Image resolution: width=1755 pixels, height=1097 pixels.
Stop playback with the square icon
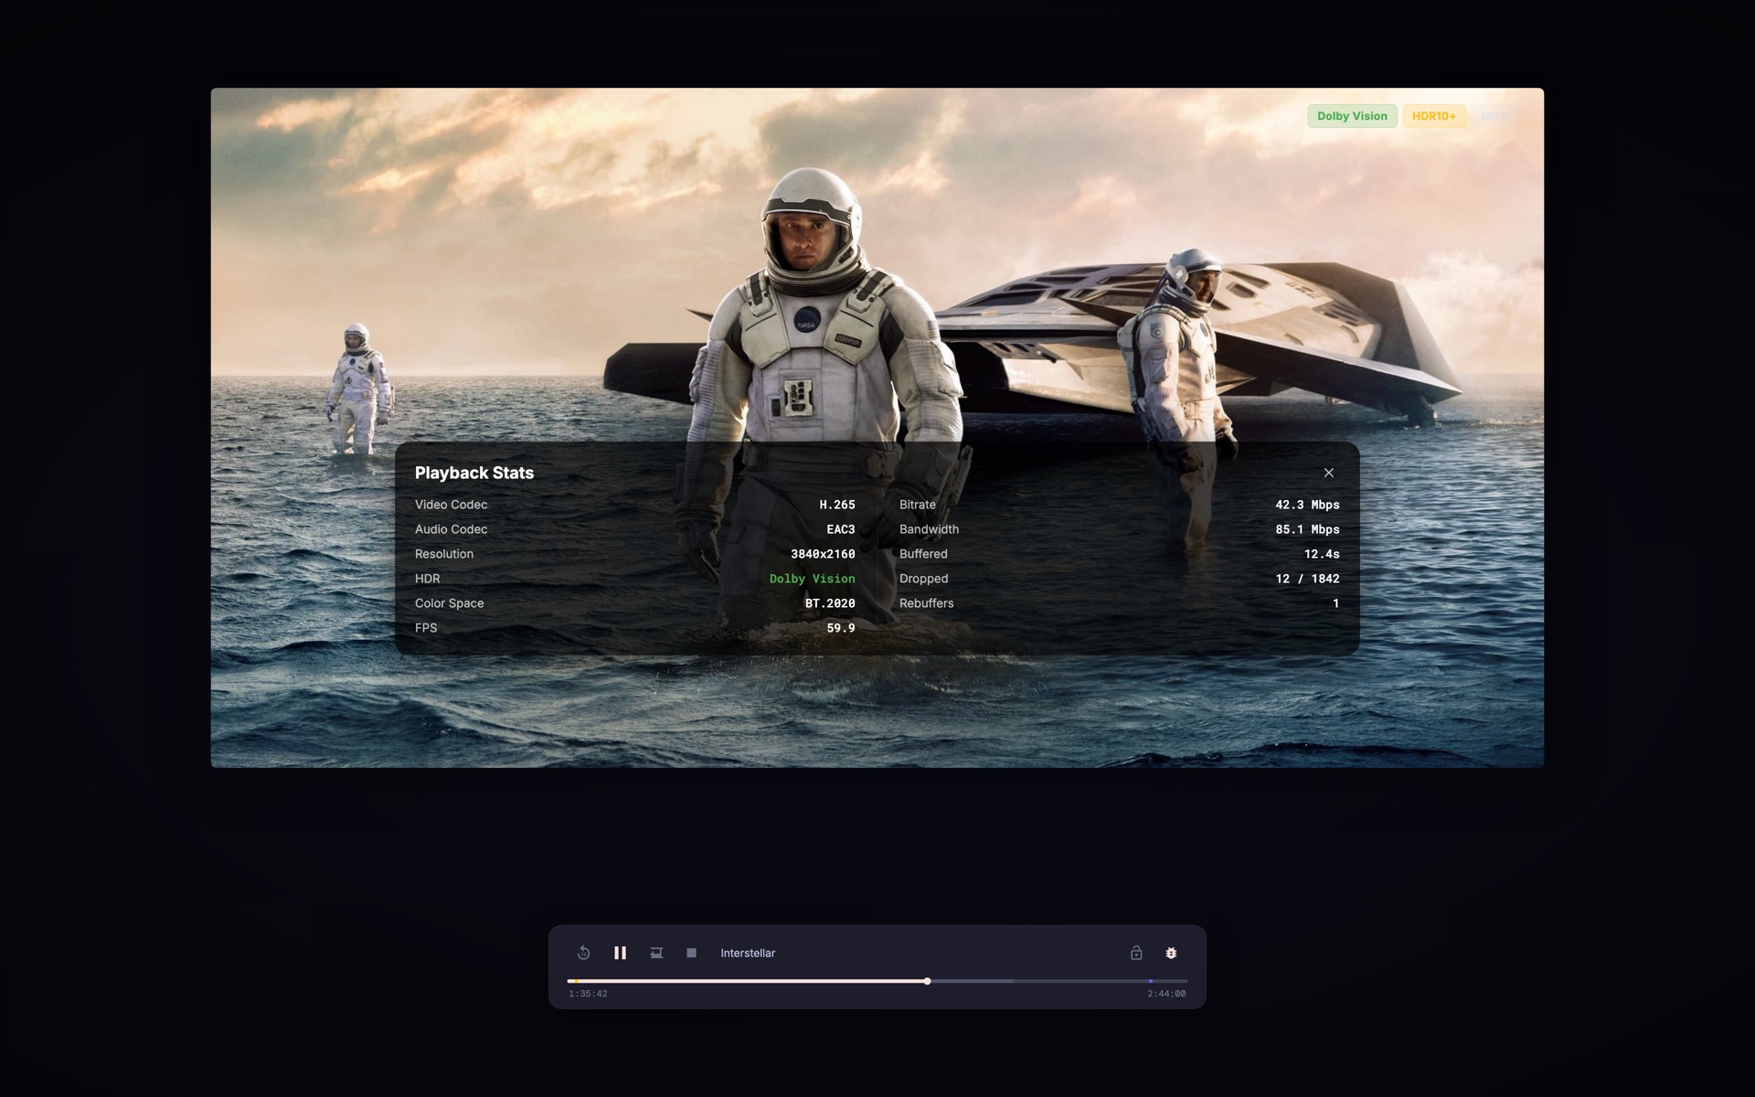click(691, 953)
